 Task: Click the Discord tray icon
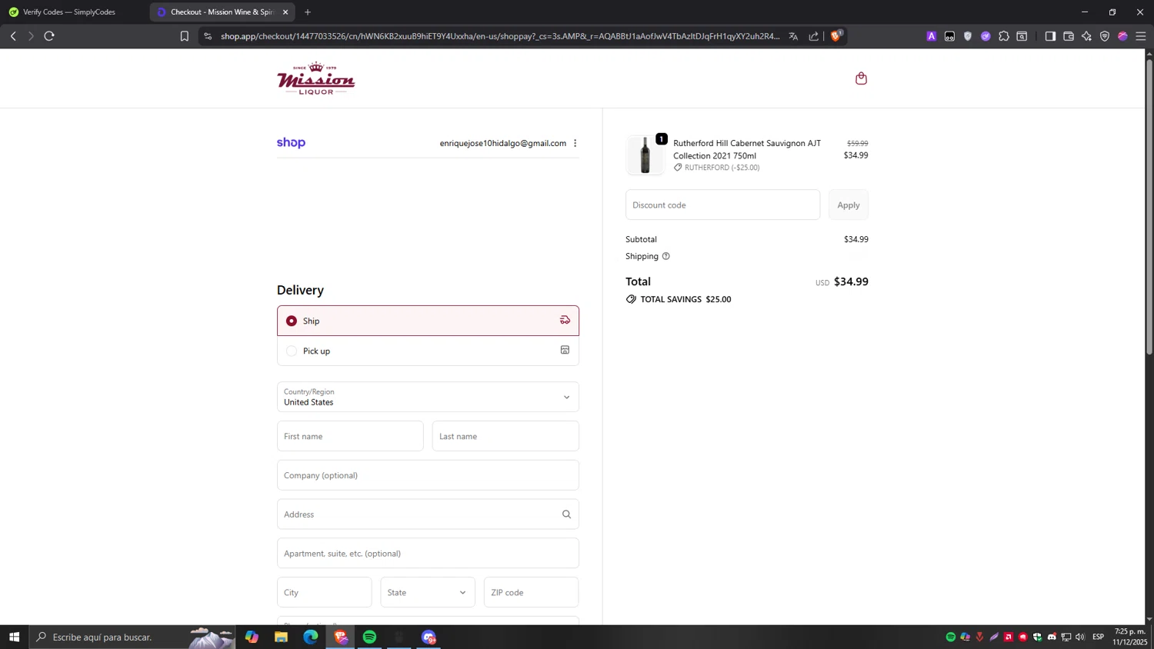point(1052,637)
